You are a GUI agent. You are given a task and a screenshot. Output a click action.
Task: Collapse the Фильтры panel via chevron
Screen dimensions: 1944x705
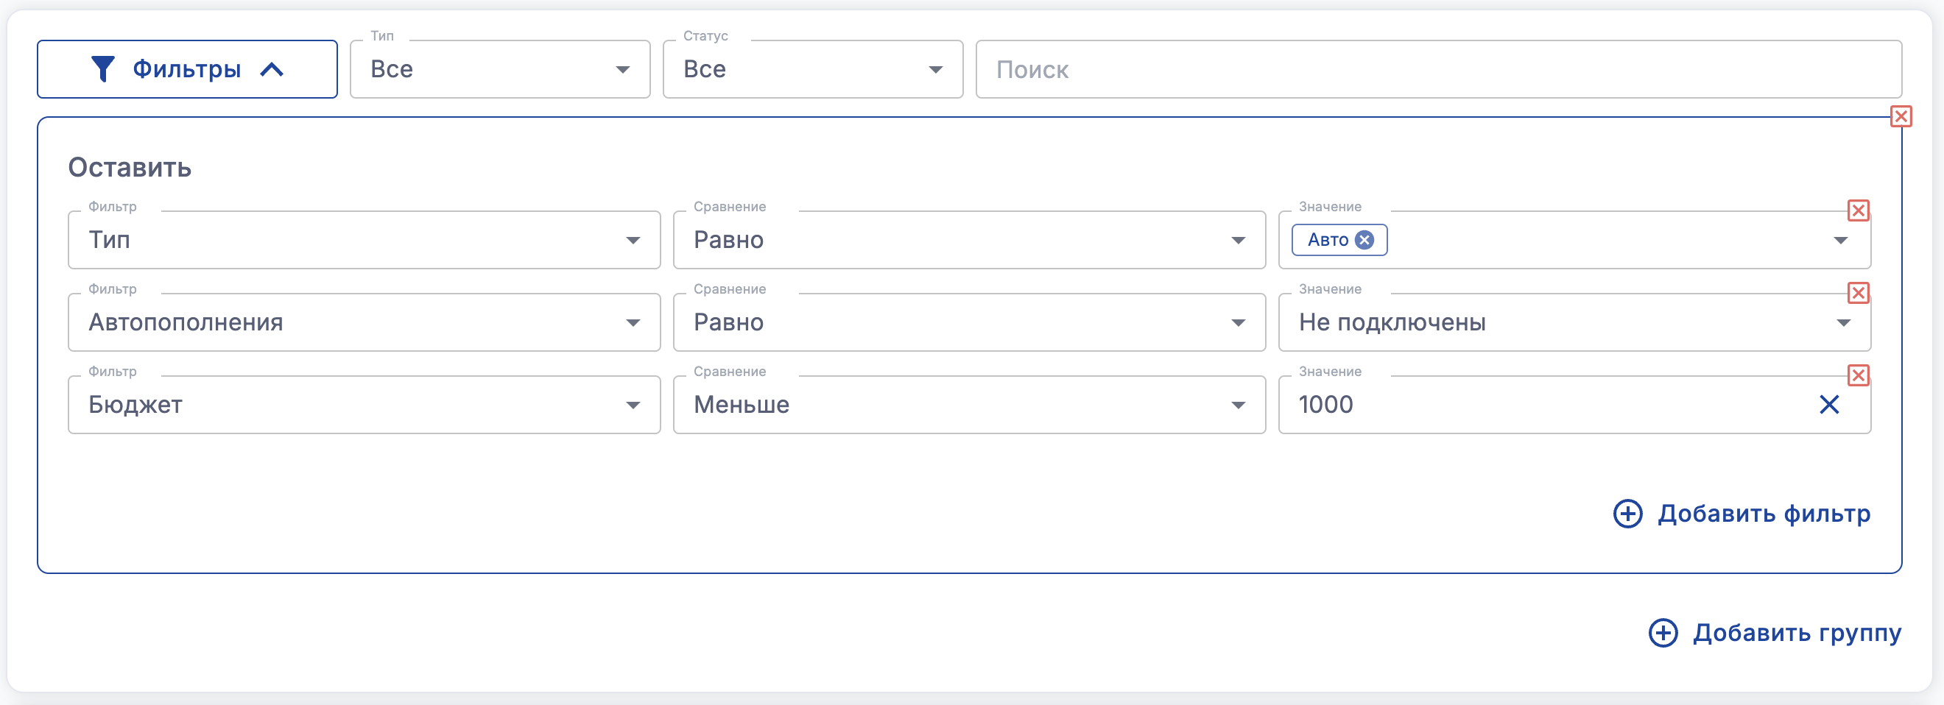coord(272,70)
